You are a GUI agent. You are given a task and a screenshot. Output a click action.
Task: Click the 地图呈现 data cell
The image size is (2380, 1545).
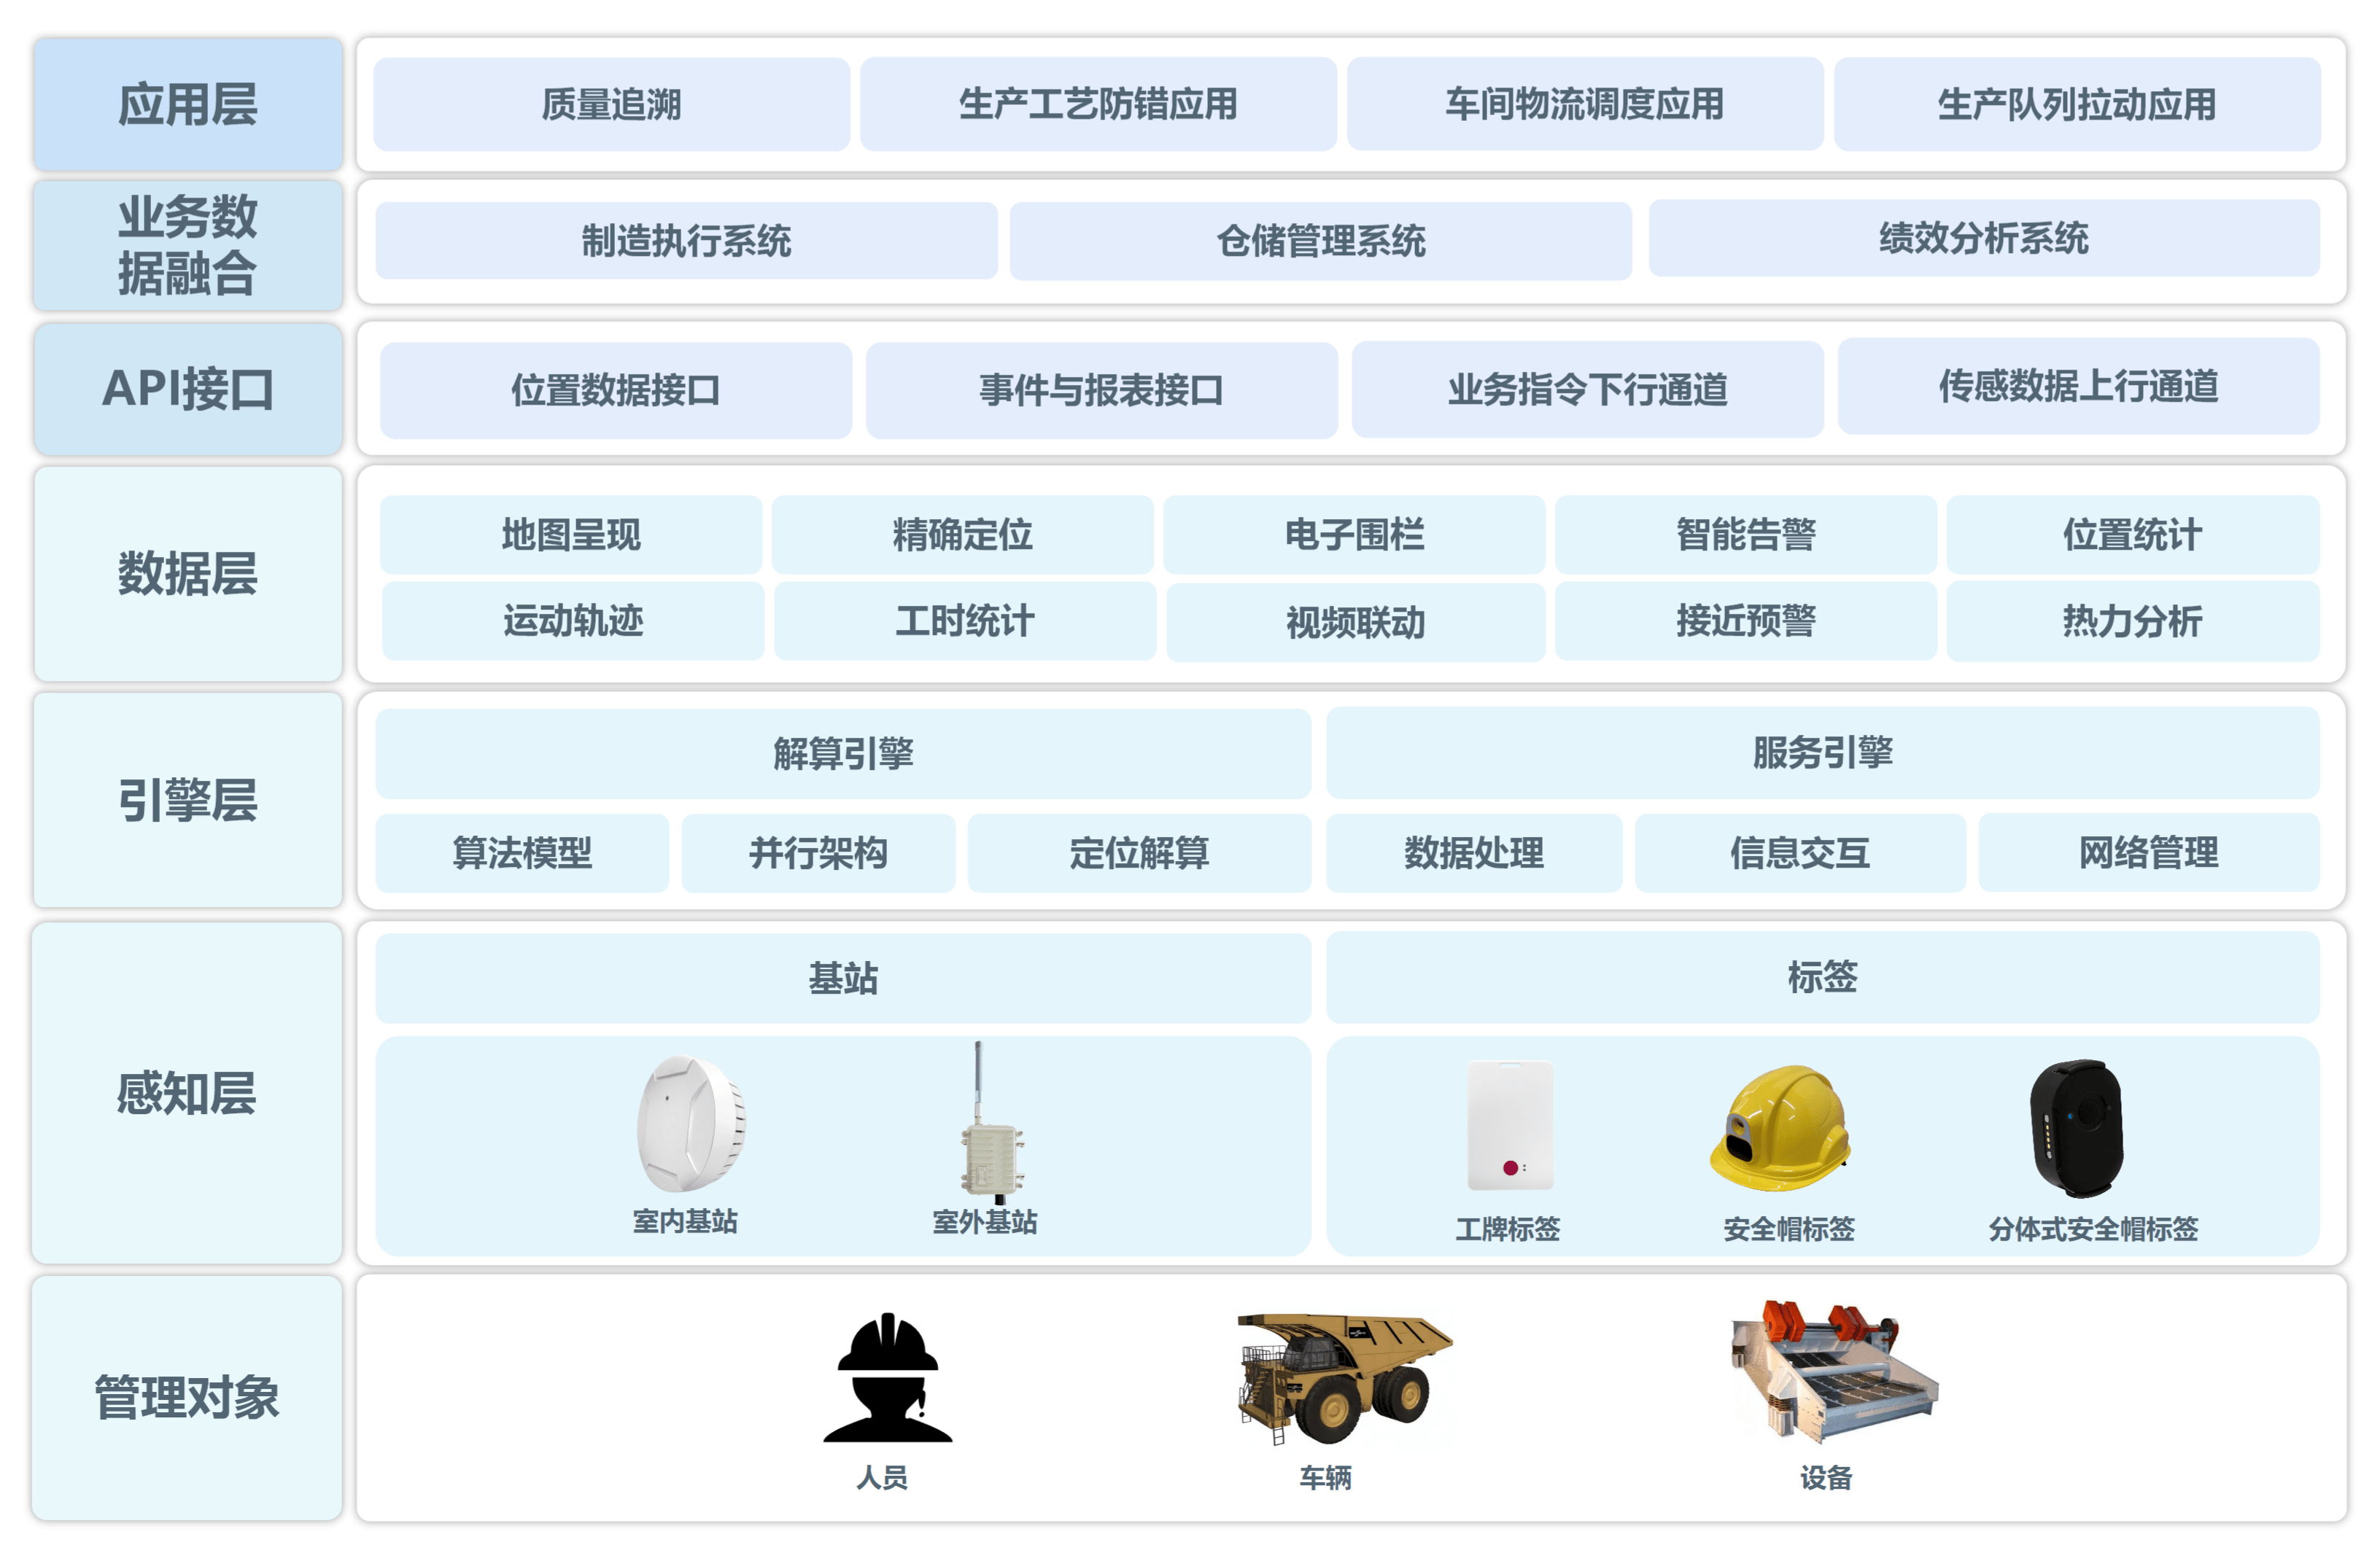click(x=571, y=534)
